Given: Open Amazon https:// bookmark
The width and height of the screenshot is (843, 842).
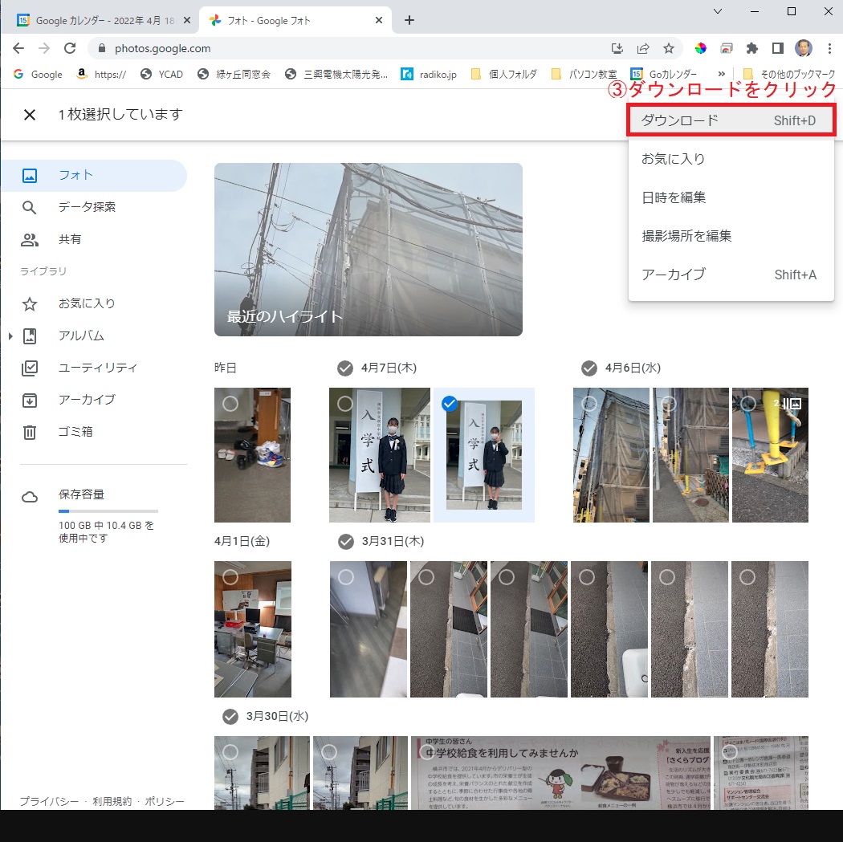Looking at the screenshot, I should [x=102, y=74].
